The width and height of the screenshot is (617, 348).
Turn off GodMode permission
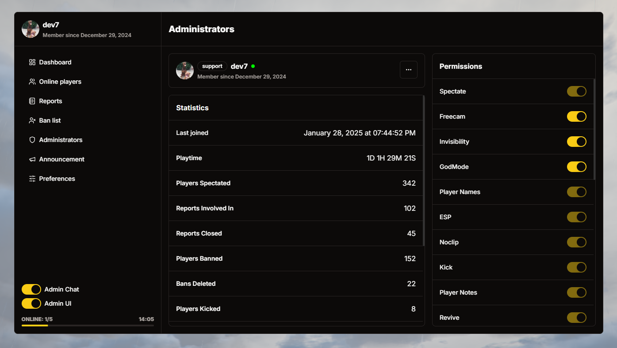coord(576,167)
